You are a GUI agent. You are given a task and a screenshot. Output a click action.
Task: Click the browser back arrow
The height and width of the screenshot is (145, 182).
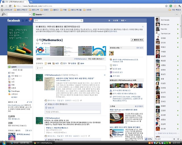[x=3, y=6]
